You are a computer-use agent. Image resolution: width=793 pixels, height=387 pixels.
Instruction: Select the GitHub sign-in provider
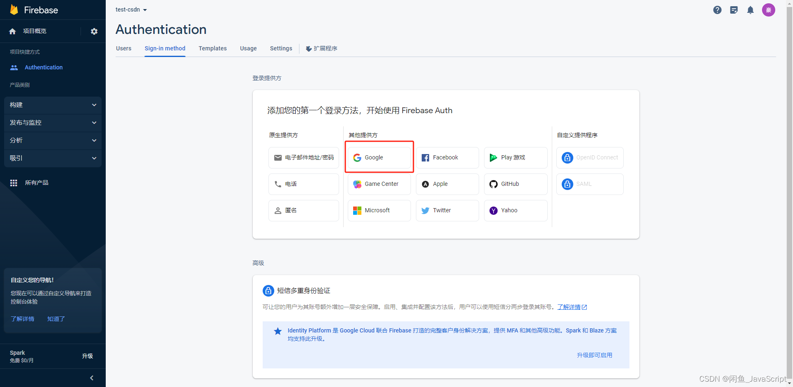pyautogui.click(x=515, y=184)
